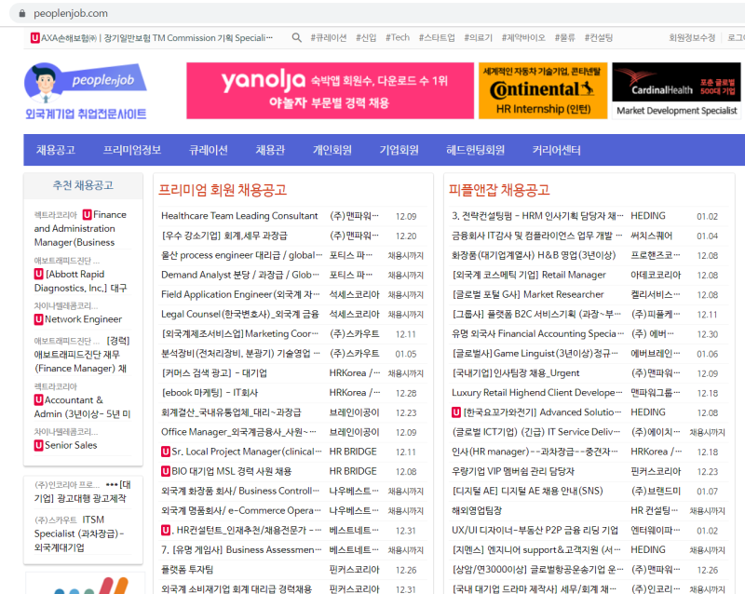Click the #스타트업 hashtag link
The height and width of the screenshot is (594, 745).
coord(437,38)
